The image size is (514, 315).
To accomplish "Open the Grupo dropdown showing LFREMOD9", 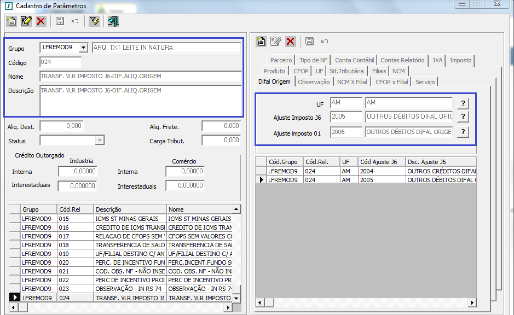I will click(83, 48).
